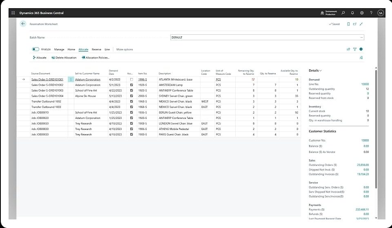Image resolution: width=392 pixels, height=228 pixels.
Task: Open Batch Name lookup ellipsis
Action: click(361, 37)
